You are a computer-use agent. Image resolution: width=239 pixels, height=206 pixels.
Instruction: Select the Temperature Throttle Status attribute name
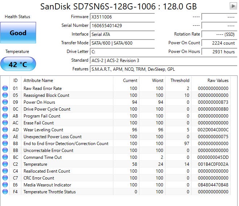pos(50,191)
